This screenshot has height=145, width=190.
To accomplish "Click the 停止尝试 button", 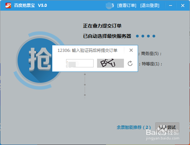I will click(x=167, y=127).
